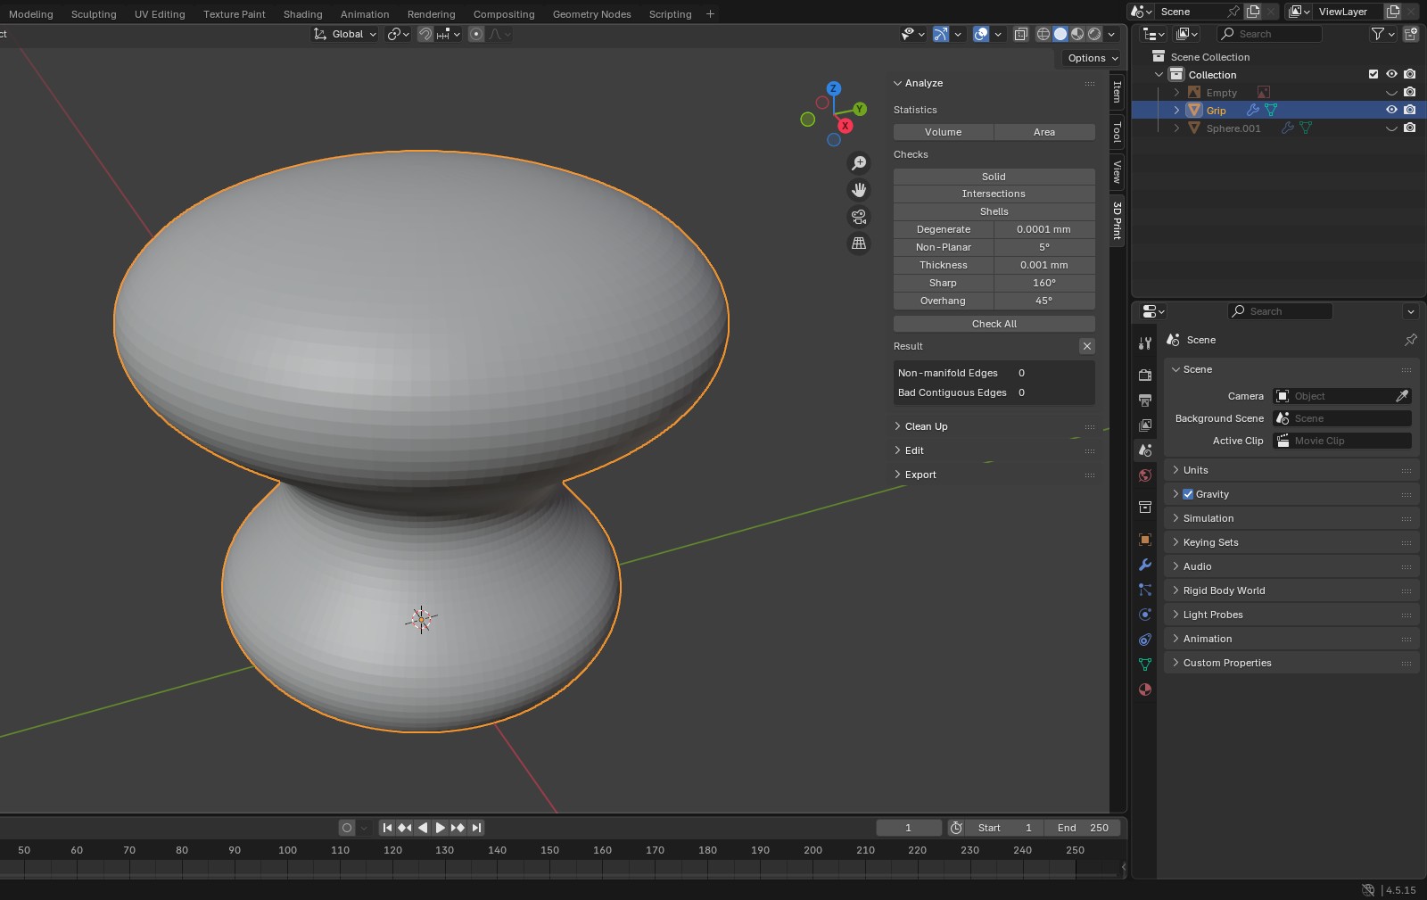Run the Intersections check

click(994, 194)
